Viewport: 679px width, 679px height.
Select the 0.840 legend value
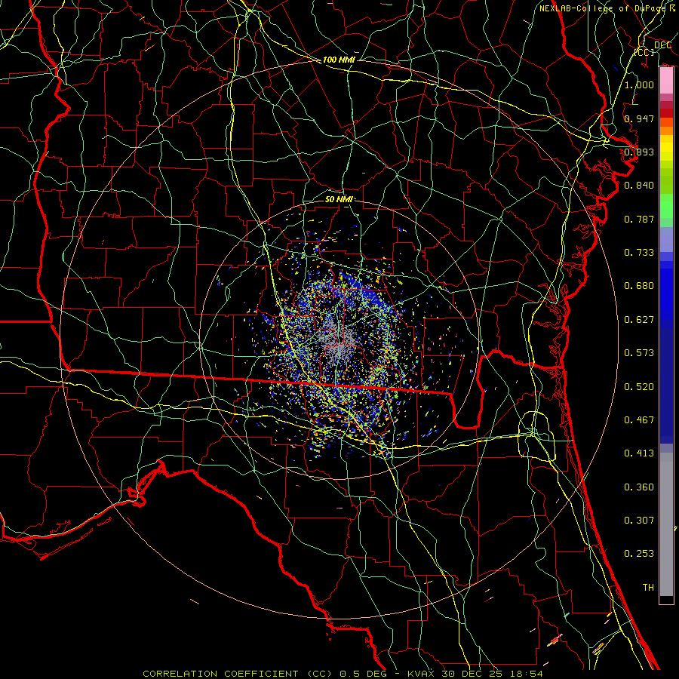click(x=639, y=185)
